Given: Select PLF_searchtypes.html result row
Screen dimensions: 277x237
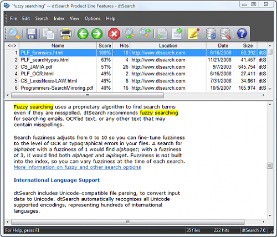Looking at the screenshot, I should [136, 60].
